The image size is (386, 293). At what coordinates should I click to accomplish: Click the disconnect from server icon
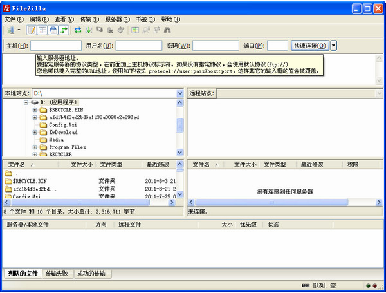point(110,30)
